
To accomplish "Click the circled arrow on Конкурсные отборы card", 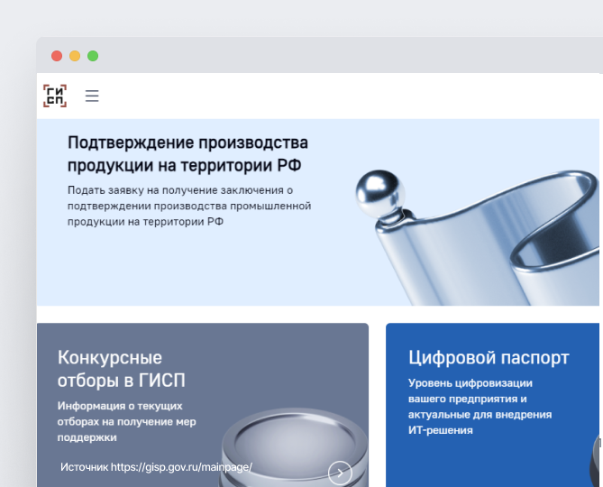I will 340,472.
